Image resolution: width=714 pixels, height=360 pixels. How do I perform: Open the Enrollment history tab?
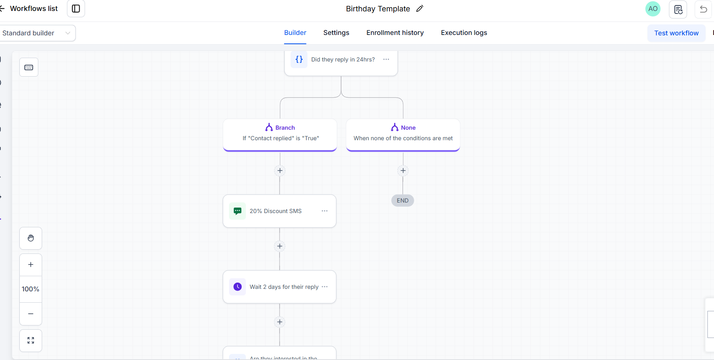pyautogui.click(x=395, y=33)
